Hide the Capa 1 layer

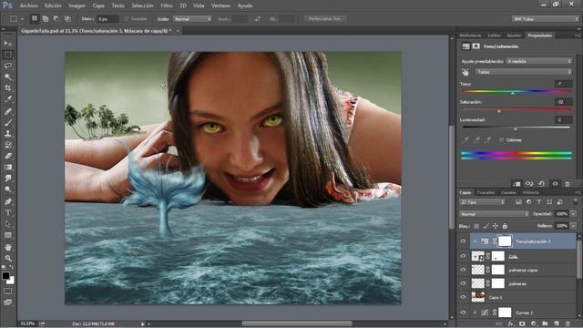[x=463, y=297]
